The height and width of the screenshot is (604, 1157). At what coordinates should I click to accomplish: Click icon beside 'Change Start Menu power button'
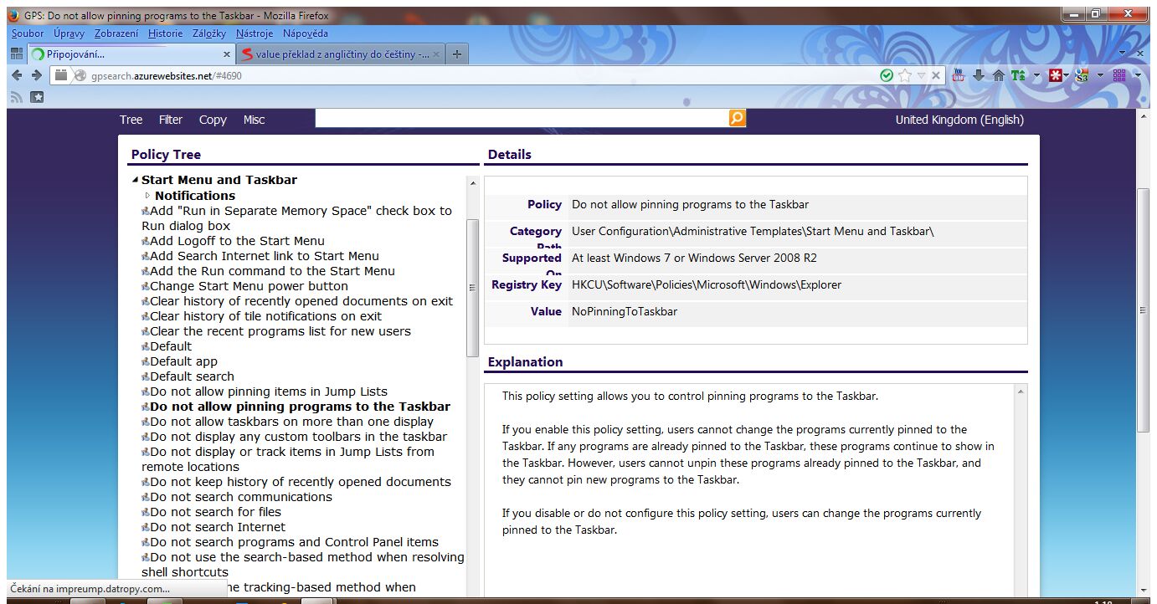[146, 286]
